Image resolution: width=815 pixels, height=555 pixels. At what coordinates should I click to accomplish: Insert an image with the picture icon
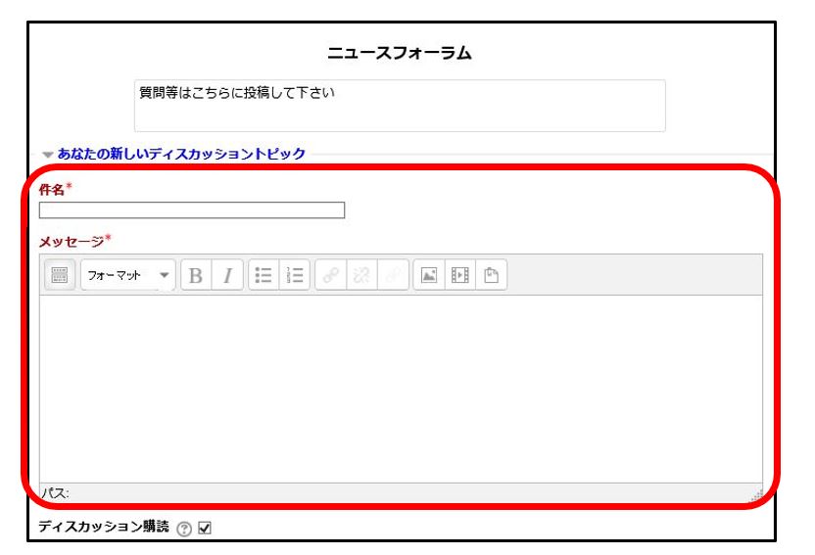click(x=427, y=276)
